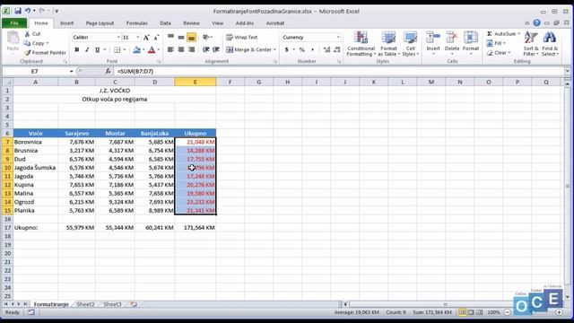Open the Currency number format dropdown
Screen dimensions: 574x323
coord(337,38)
